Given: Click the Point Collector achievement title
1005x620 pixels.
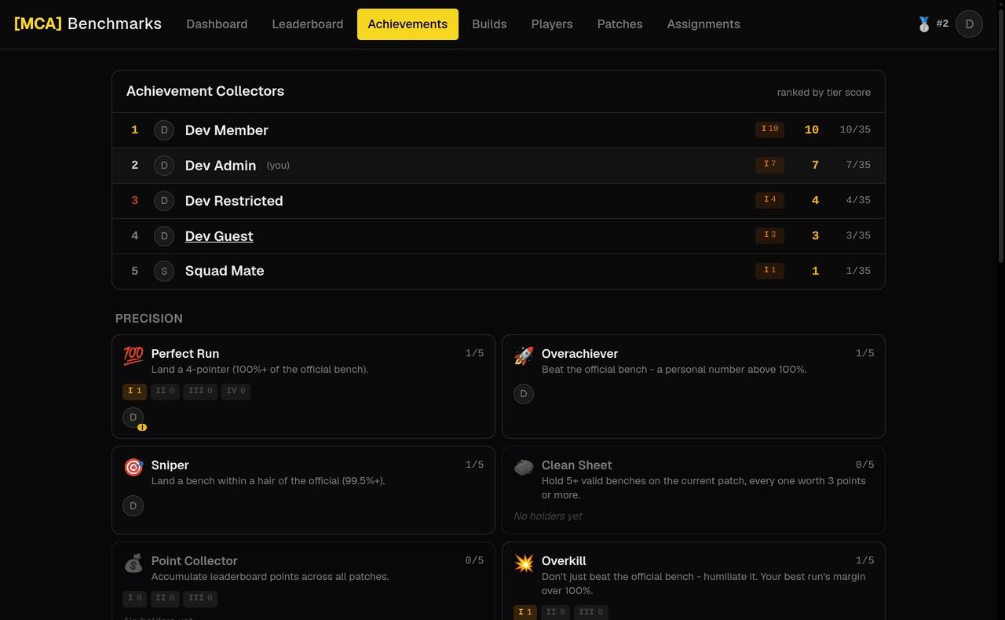Looking at the screenshot, I should [195, 561].
